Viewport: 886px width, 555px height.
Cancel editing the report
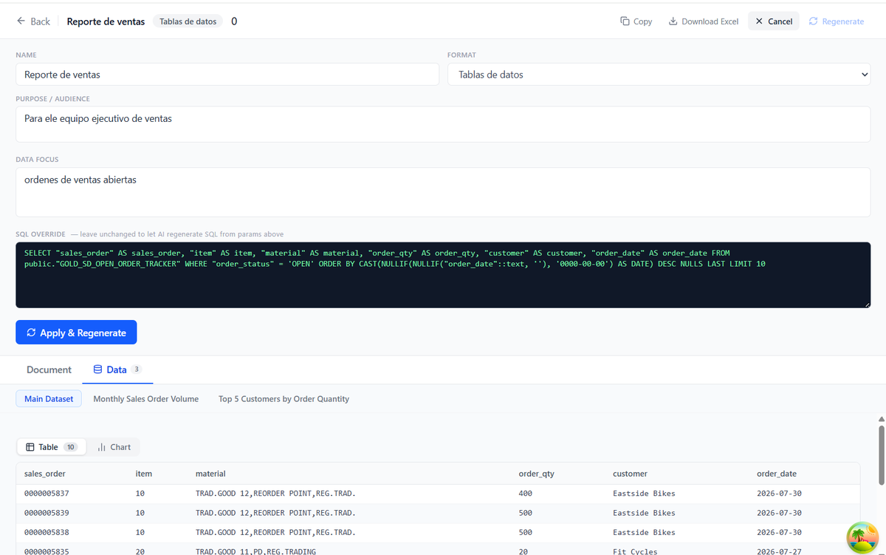click(773, 21)
